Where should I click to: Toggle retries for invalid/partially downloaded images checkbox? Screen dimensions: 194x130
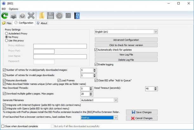point(4,70)
